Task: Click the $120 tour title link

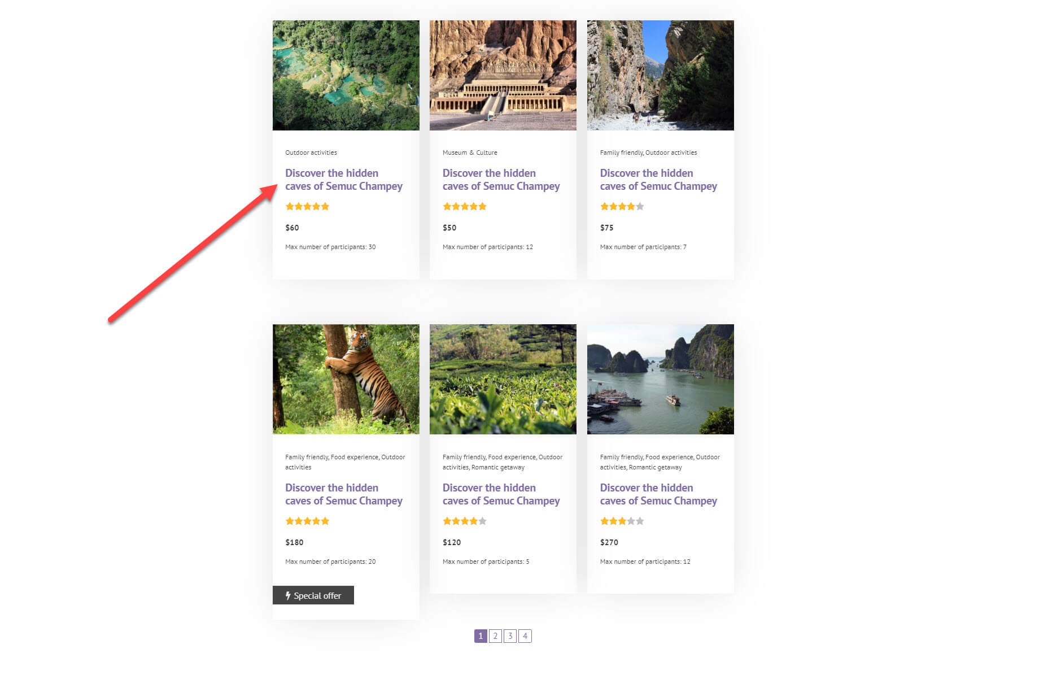Action: [501, 494]
